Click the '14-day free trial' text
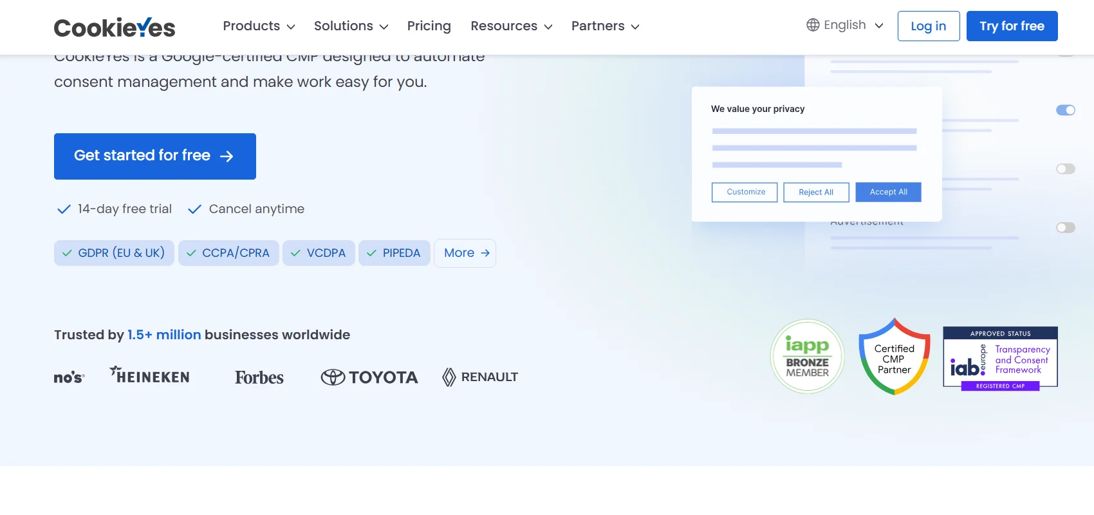This screenshot has width=1094, height=515. pos(125,209)
